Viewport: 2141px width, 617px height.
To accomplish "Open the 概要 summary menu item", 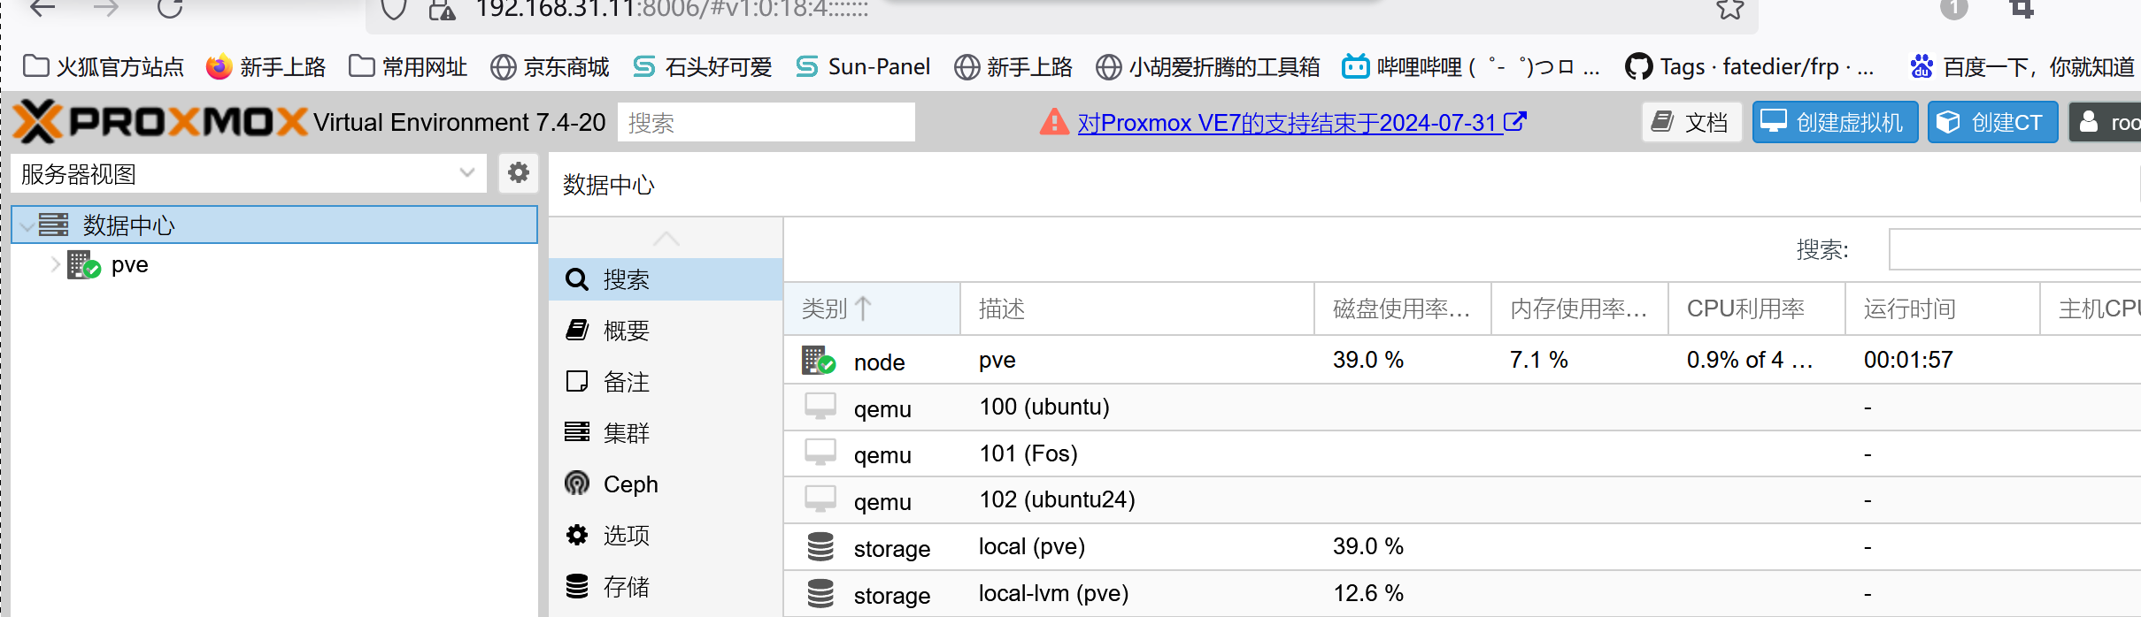I will pyautogui.click(x=626, y=331).
